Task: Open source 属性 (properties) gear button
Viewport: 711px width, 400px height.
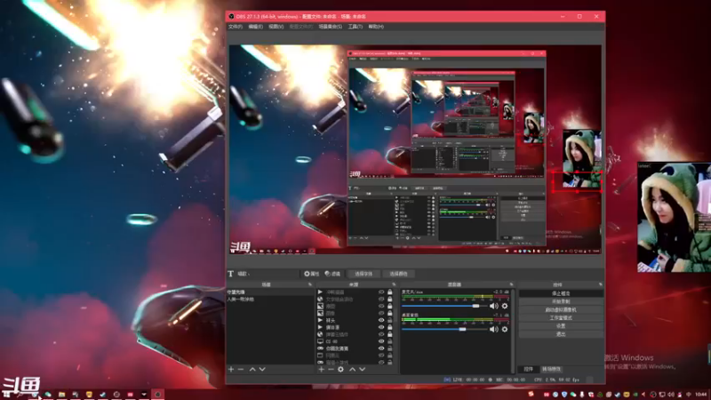Action: [312, 274]
